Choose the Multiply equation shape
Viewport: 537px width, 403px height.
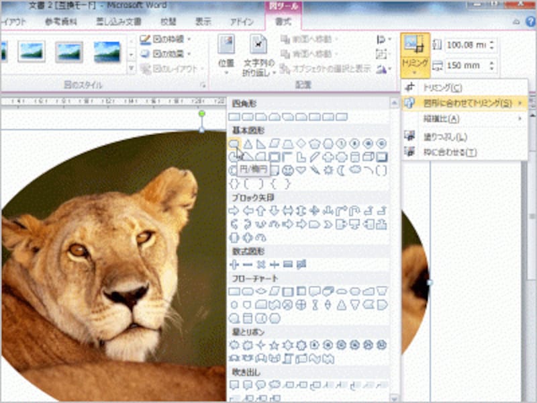click(261, 265)
